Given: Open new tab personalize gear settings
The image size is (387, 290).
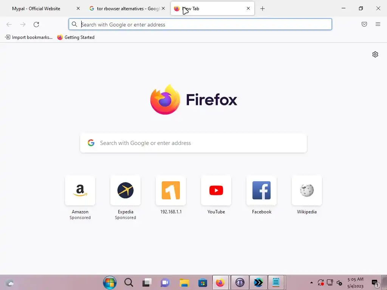Looking at the screenshot, I should 375,54.
